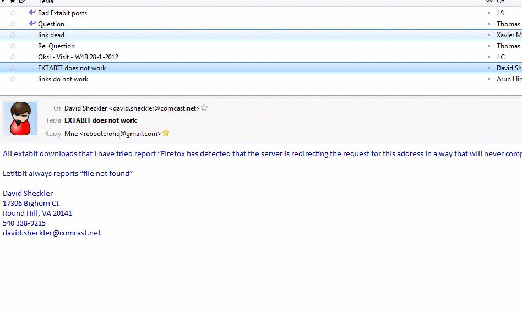Open "Oksi - Visit - W4B 28-1-2012" message

pyautogui.click(x=78, y=57)
